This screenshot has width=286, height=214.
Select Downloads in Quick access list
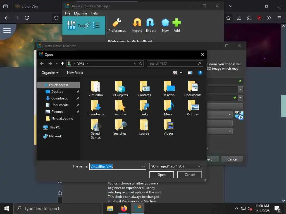point(59,98)
